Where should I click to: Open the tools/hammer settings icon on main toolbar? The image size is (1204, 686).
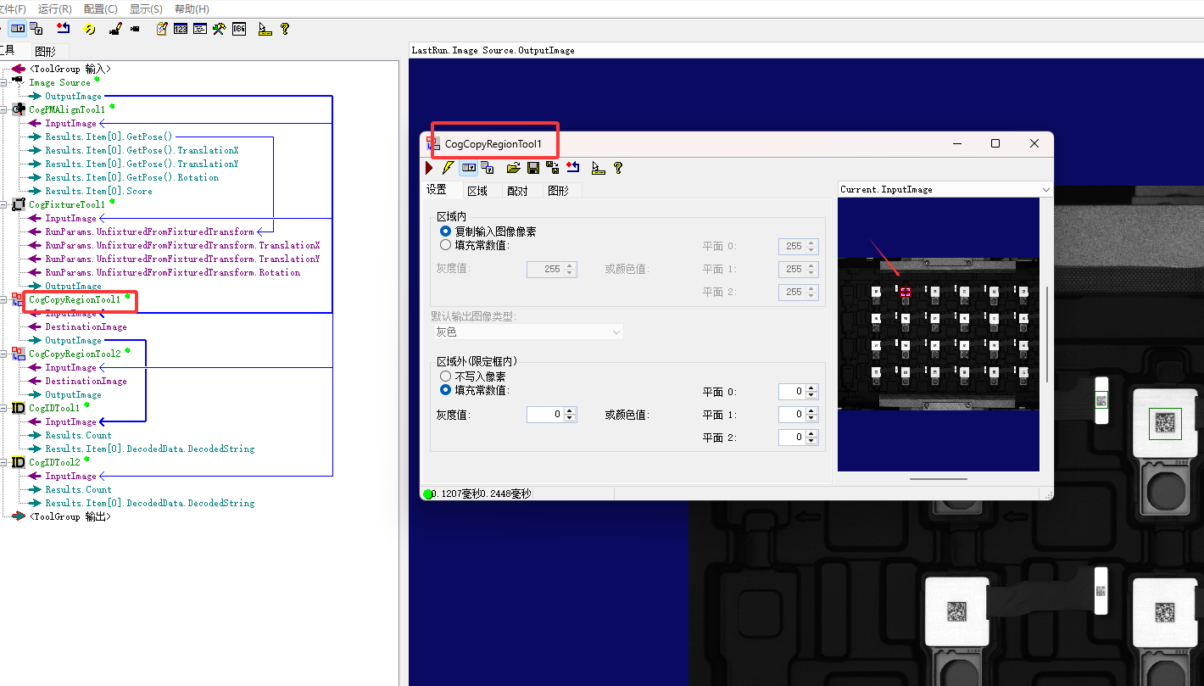(x=218, y=28)
